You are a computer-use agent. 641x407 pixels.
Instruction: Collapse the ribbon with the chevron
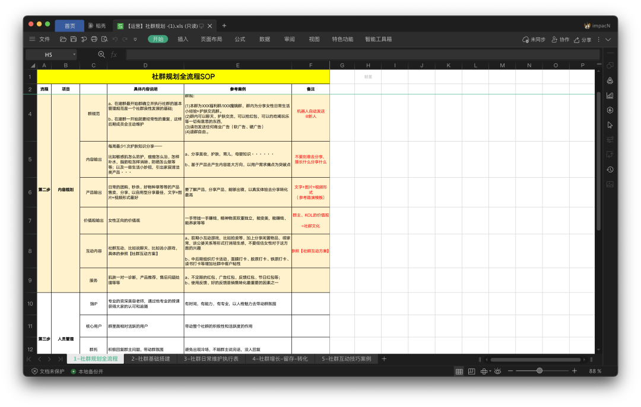coord(608,40)
